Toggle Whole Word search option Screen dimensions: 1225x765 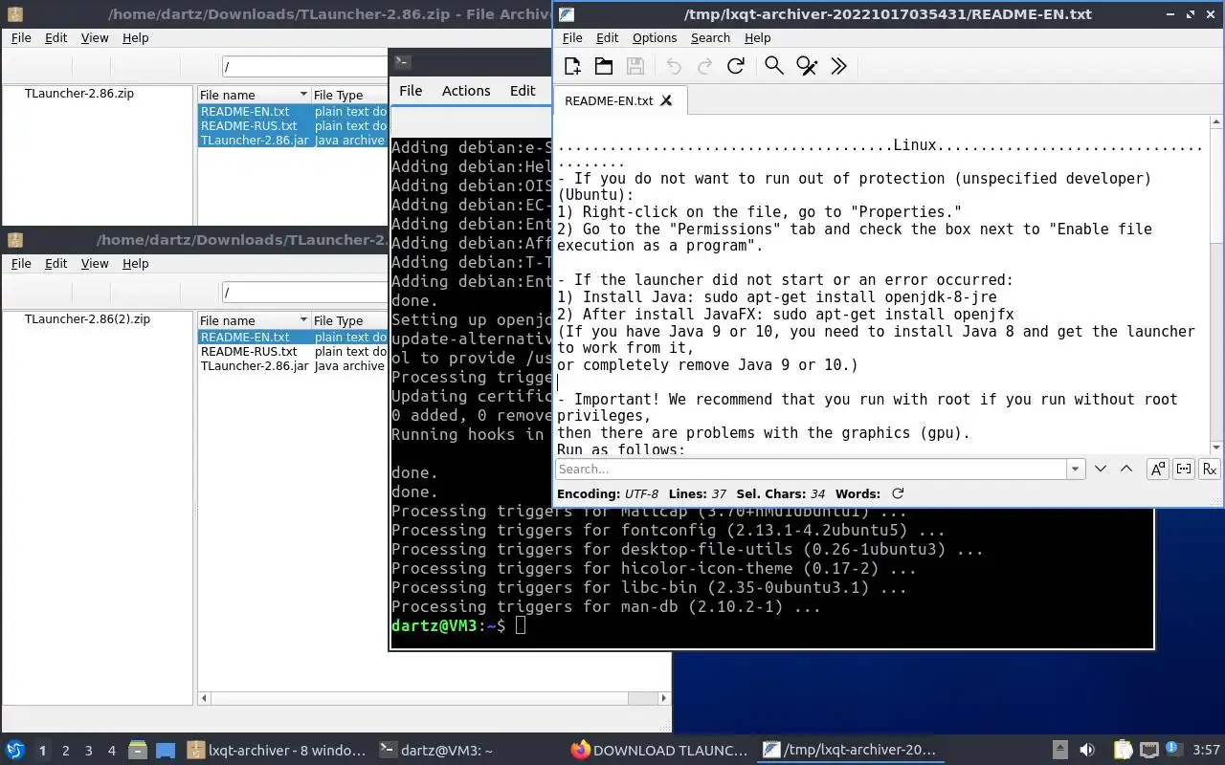(1184, 469)
